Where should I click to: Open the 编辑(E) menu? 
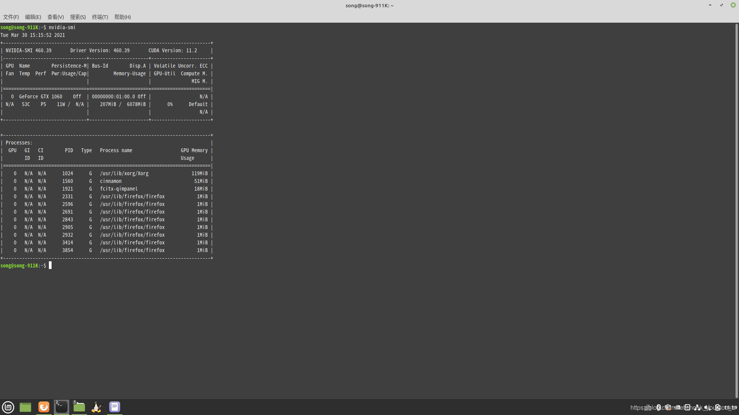tap(33, 17)
